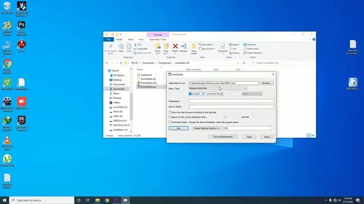
Task: Click History in the Open group
Action: coord(234,53)
